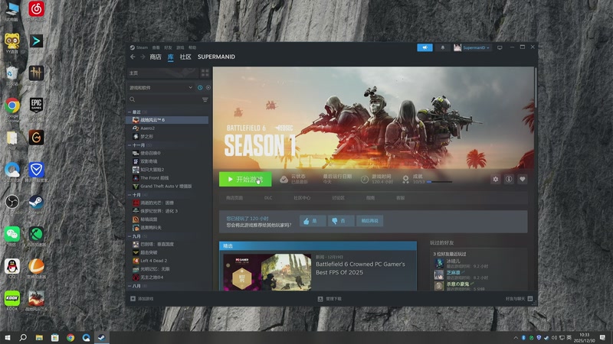This screenshot has width=613, height=344.
Task: Open the 社区中心 community hub tab
Action: [x=302, y=198]
